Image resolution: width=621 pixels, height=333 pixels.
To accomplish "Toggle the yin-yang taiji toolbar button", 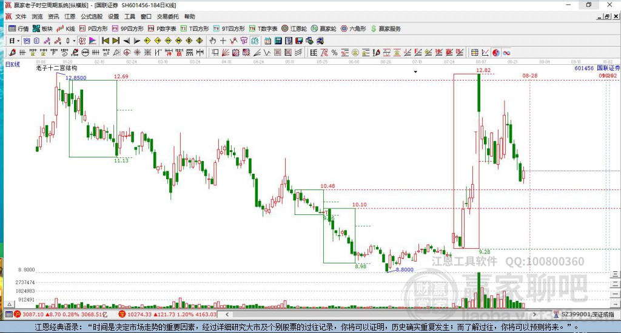I will pyautogui.click(x=496, y=53).
